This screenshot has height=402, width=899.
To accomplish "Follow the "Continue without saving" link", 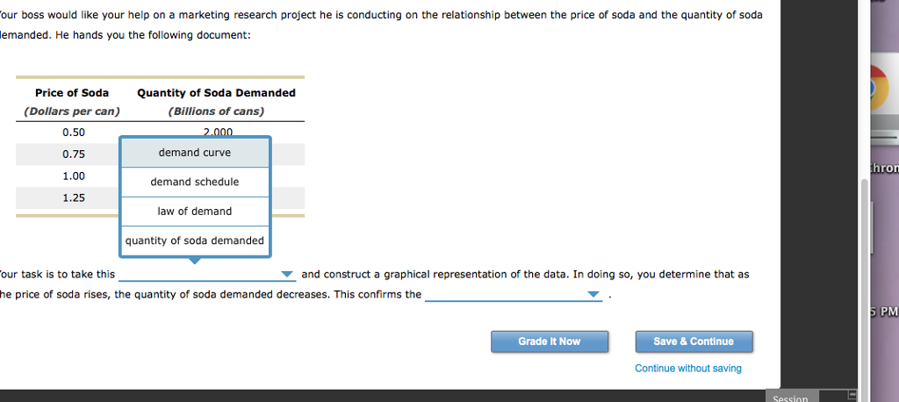I will pyautogui.click(x=687, y=369).
